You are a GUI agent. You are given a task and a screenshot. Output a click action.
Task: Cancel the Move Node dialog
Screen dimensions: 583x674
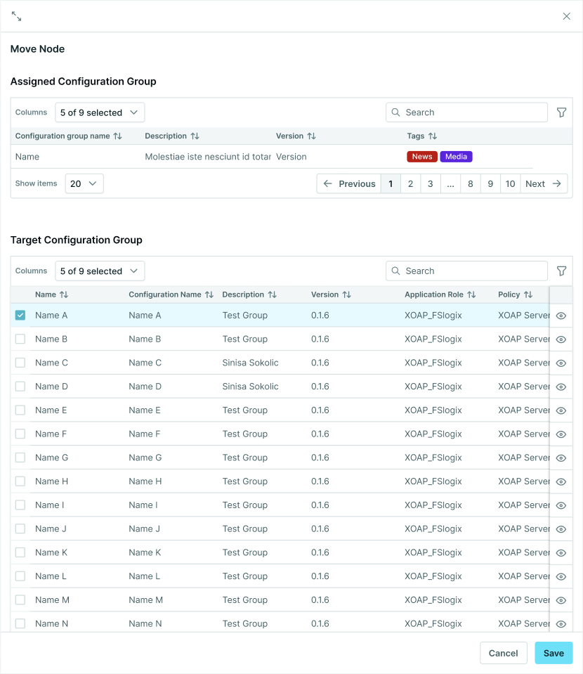click(x=503, y=653)
